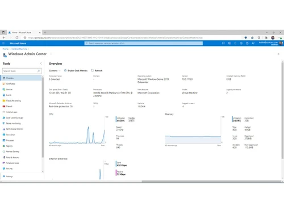Screen dimensions: 284x213
Task: Click Refresh in the Overview toolbar
Action: coord(97,70)
